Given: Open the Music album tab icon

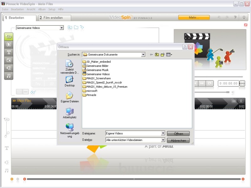Looking at the screenshot, I should pos(9,76).
